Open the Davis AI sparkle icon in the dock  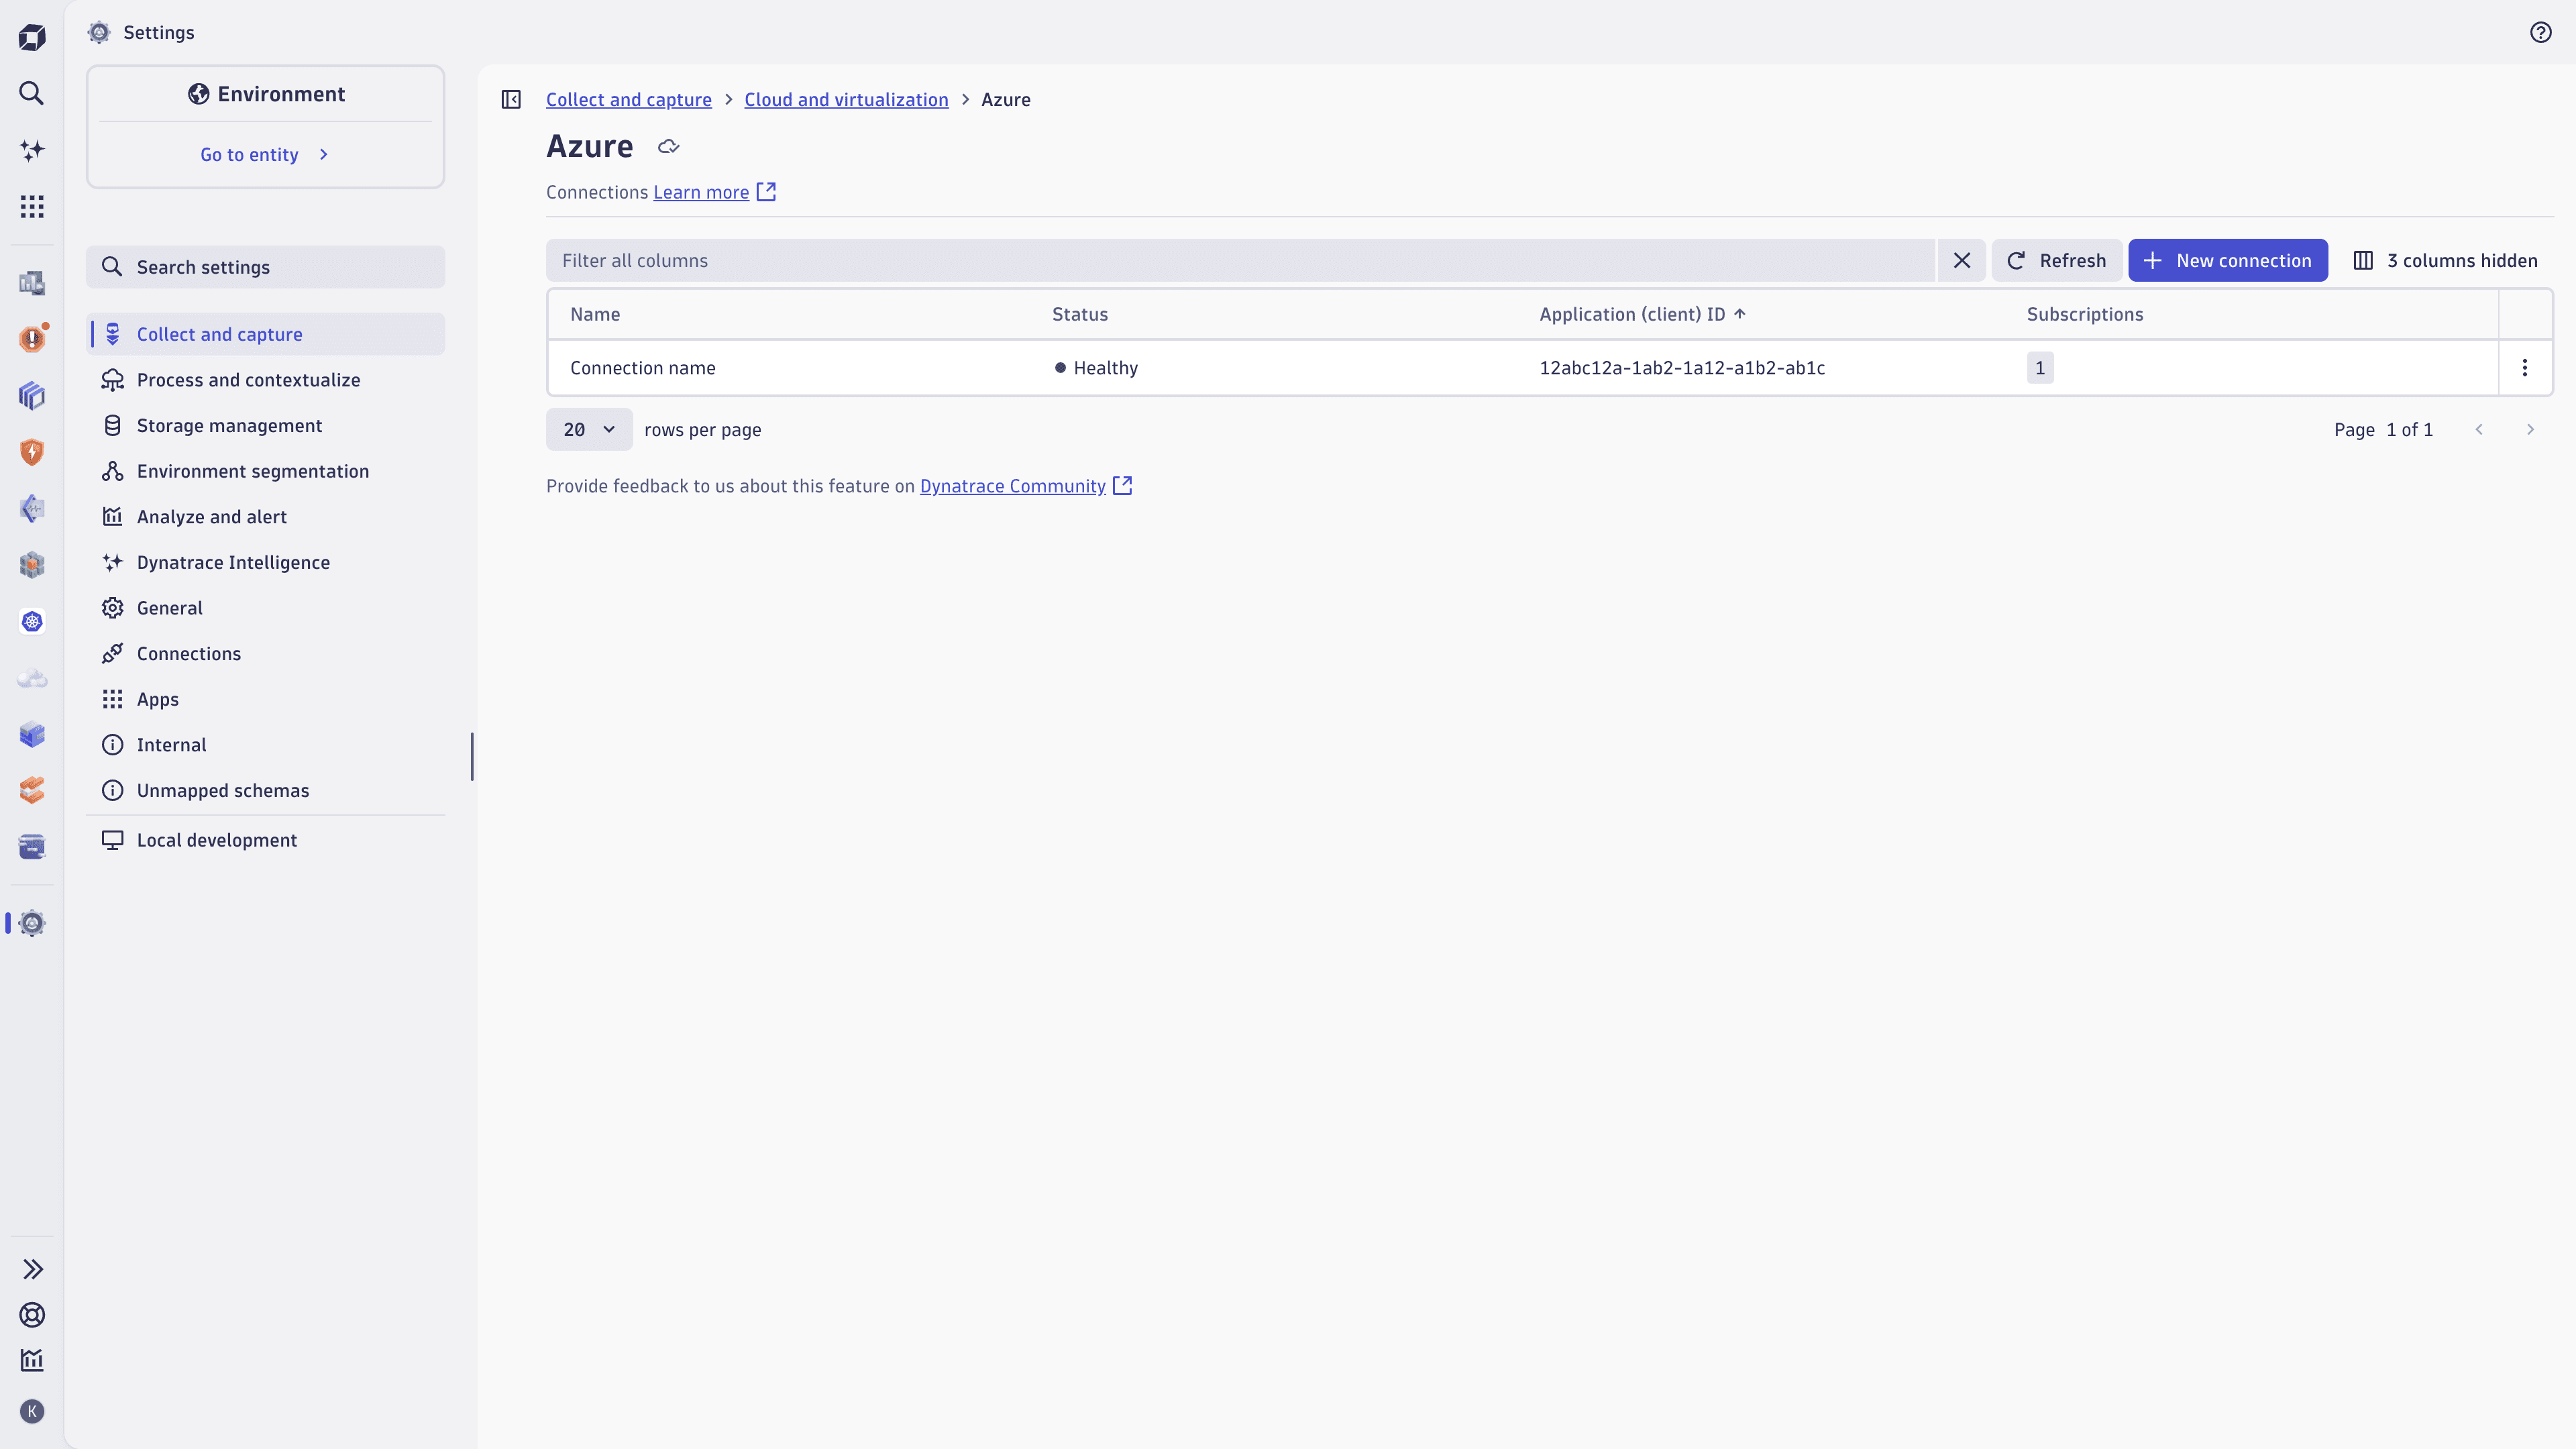[x=32, y=150]
